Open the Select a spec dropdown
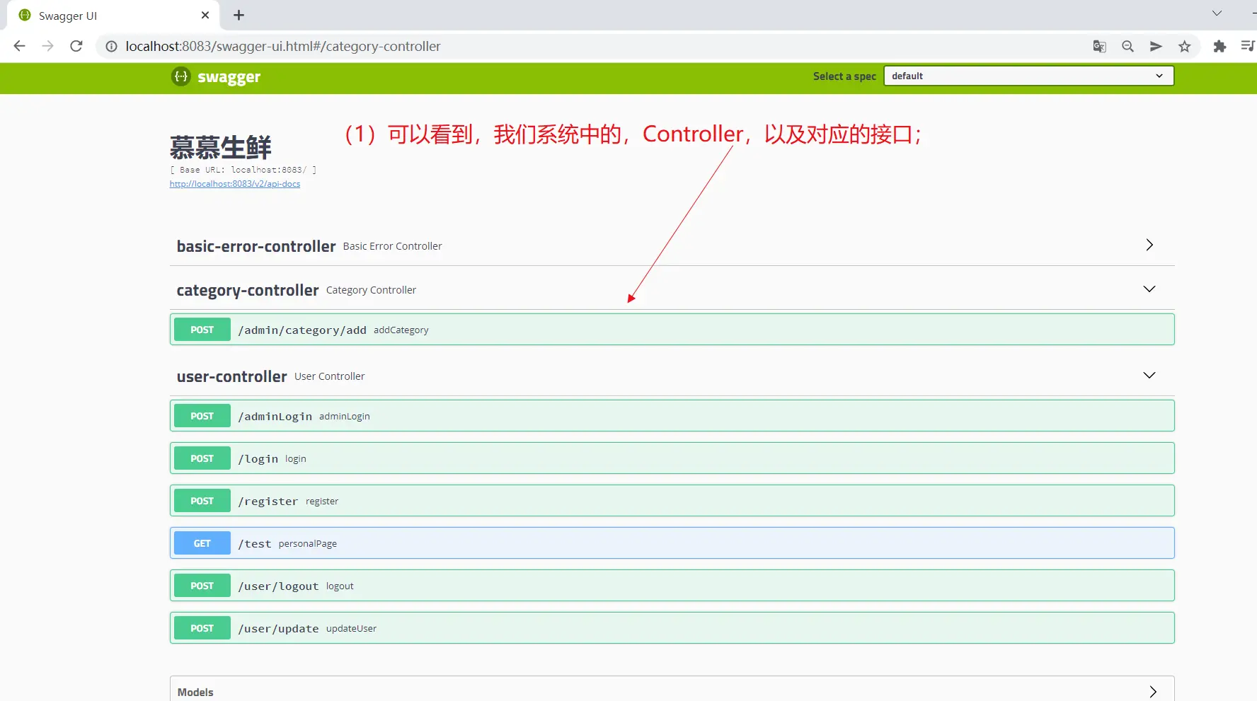 (x=1028, y=76)
